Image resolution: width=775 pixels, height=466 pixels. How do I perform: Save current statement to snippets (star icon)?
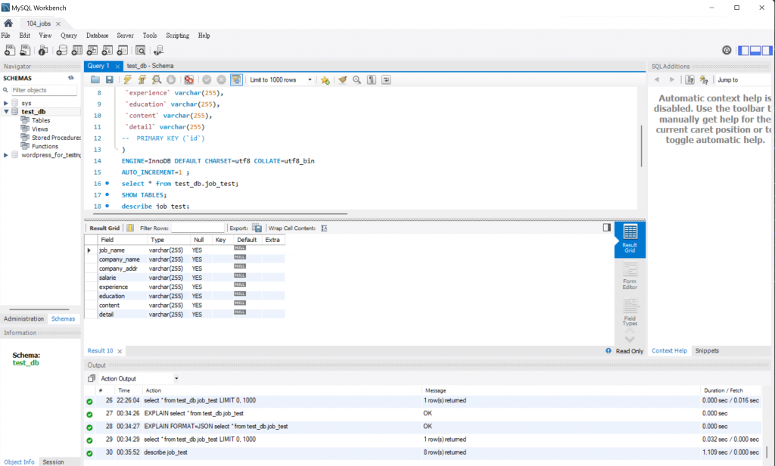325,79
